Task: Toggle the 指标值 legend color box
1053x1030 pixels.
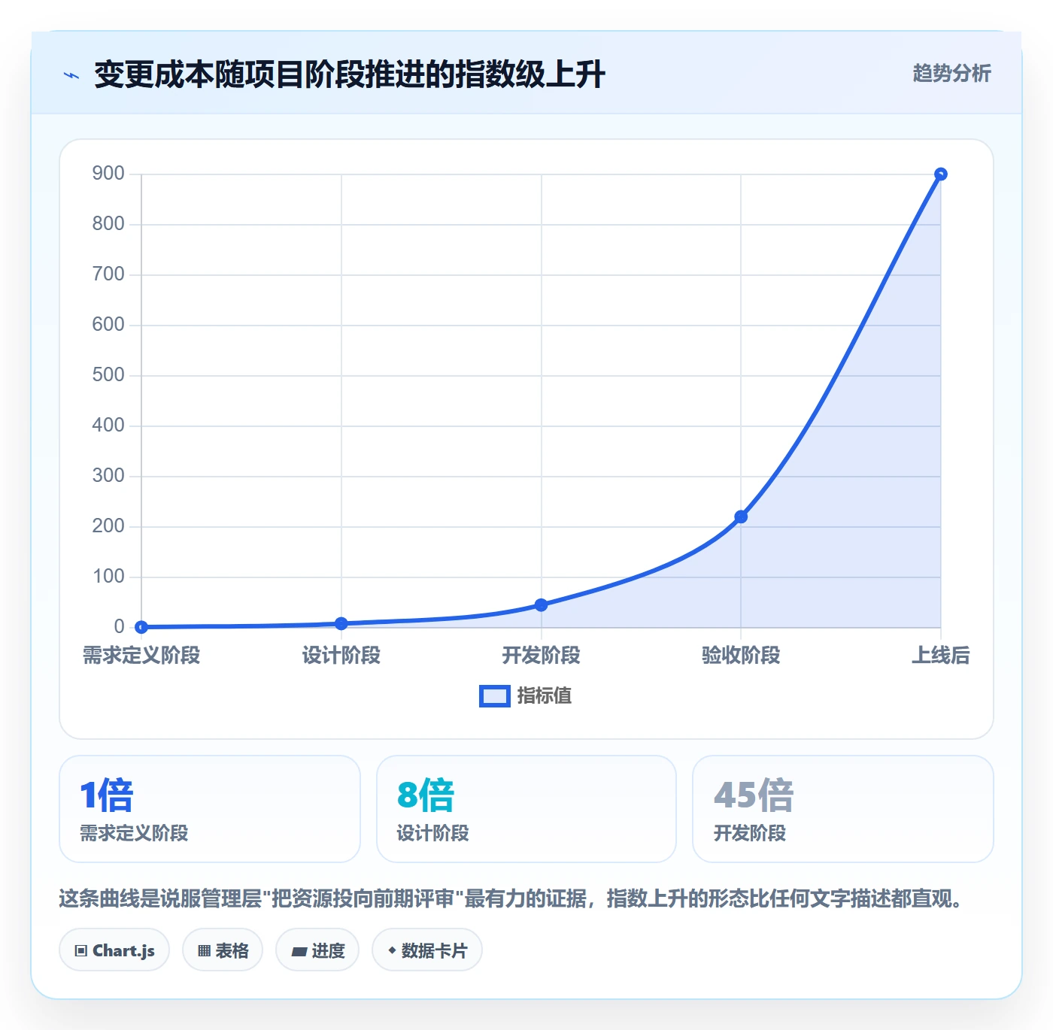Action: click(495, 696)
